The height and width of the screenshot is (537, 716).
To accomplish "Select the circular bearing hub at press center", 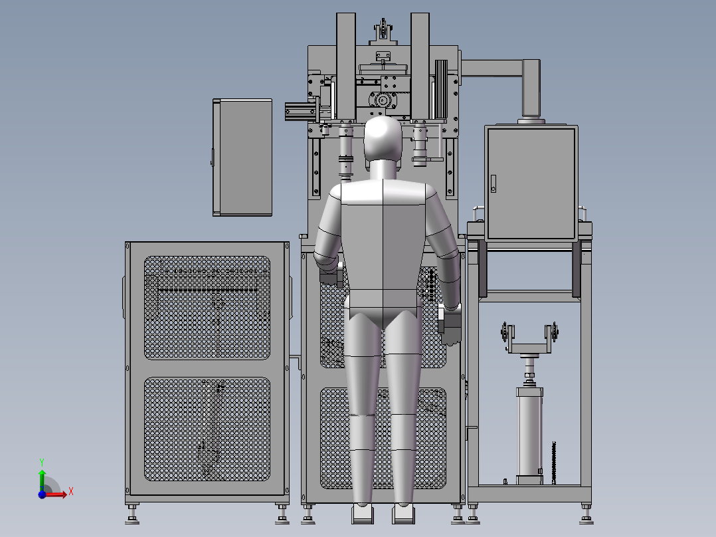I will (x=383, y=100).
